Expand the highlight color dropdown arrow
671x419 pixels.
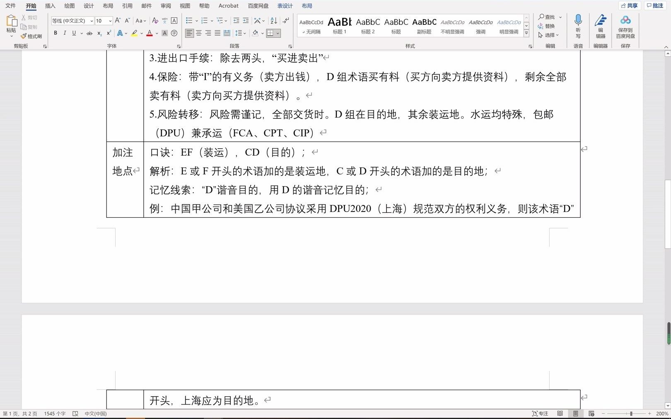[x=142, y=33]
